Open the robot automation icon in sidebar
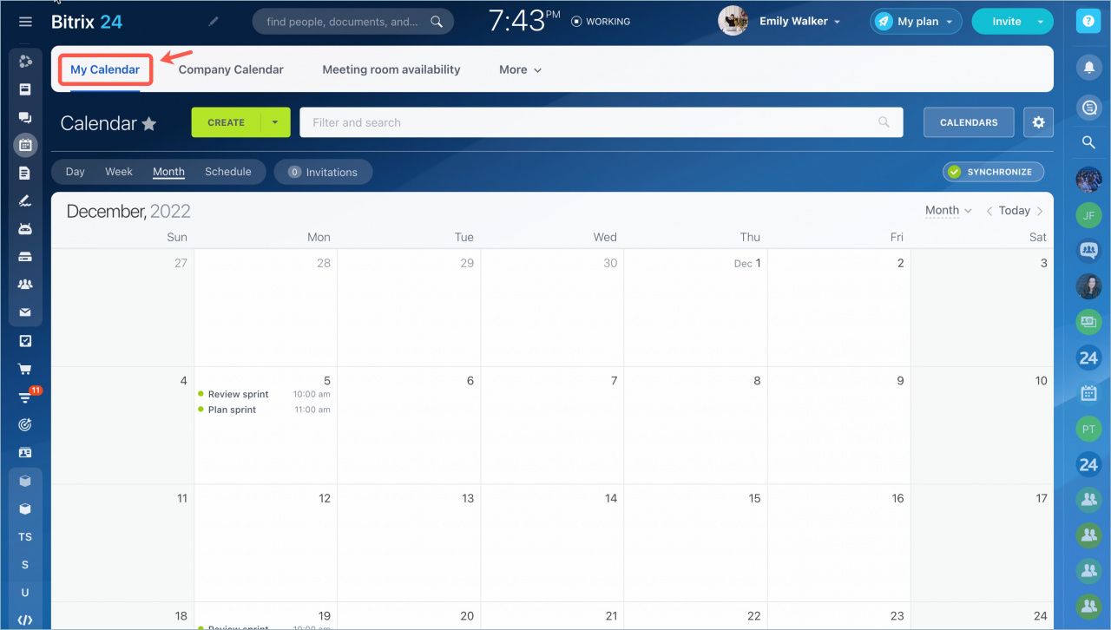Screen dimensions: 1111x630 point(25,229)
